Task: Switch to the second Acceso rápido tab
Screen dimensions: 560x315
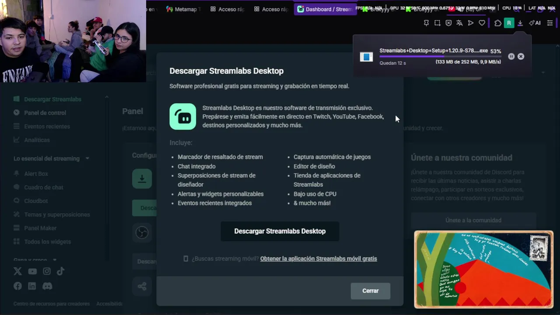Action: tap(271, 9)
